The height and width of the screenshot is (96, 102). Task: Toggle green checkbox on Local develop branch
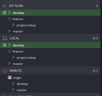(x=4, y=45)
